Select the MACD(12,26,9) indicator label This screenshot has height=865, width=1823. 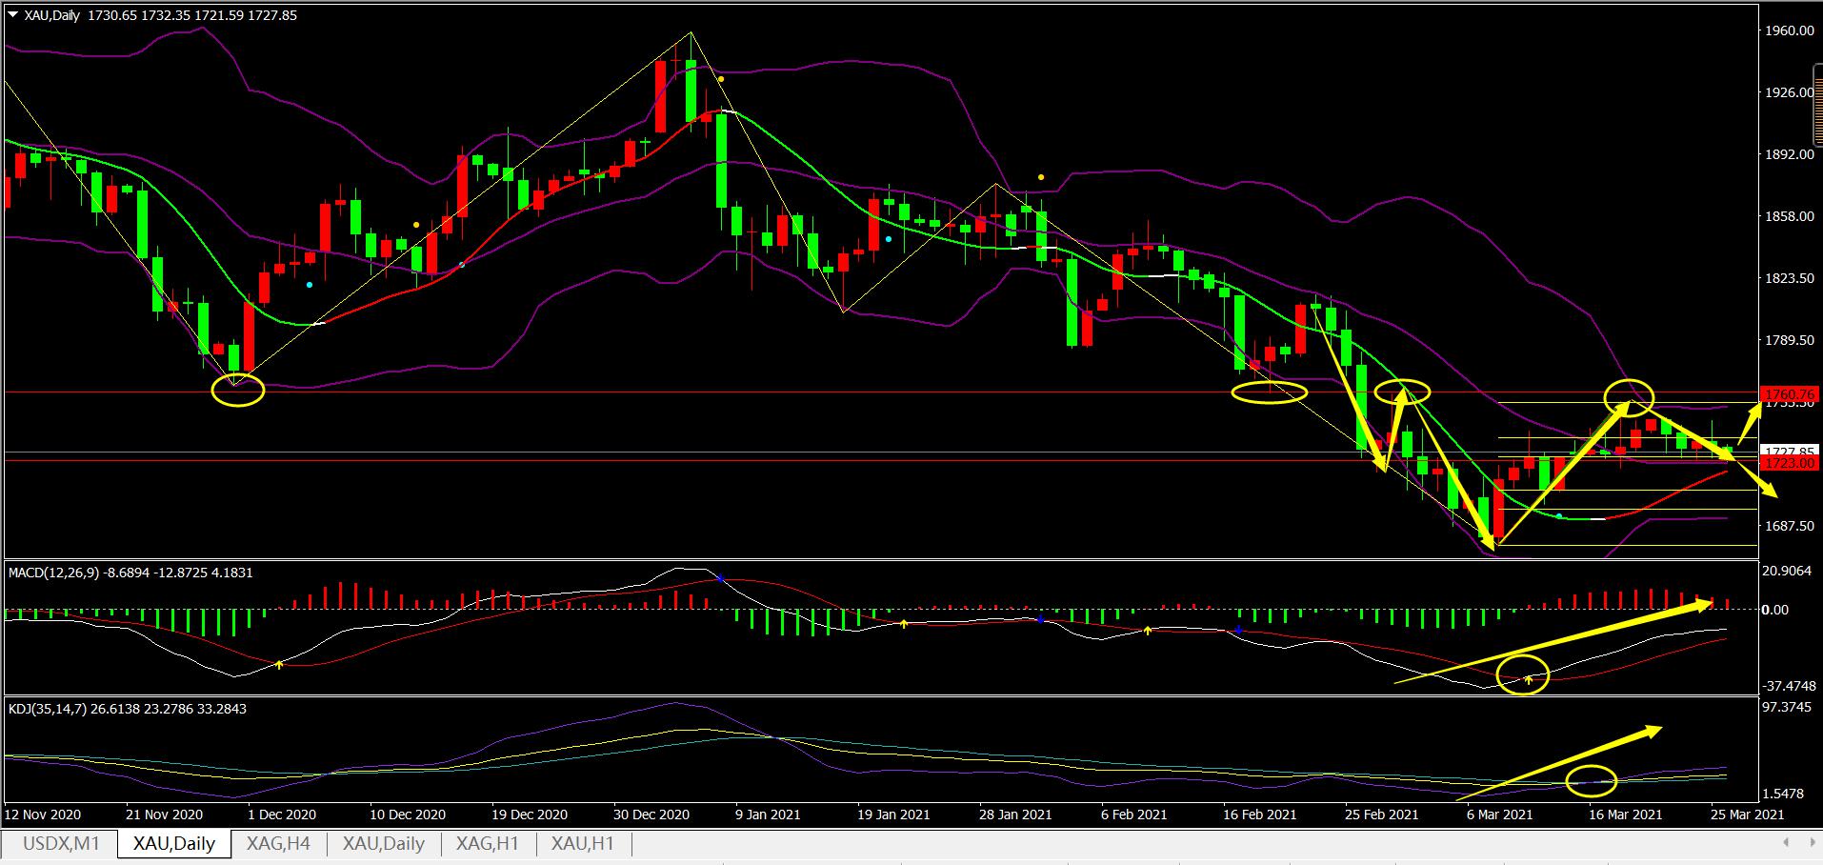point(130,573)
